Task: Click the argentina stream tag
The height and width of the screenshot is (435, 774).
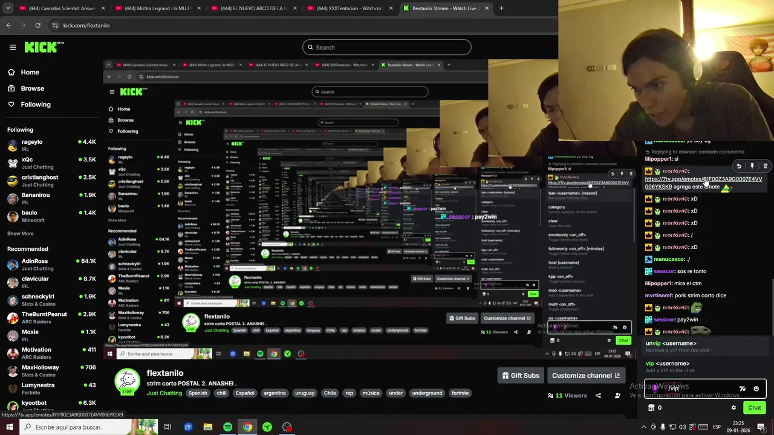Action: click(x=275, y=393)
